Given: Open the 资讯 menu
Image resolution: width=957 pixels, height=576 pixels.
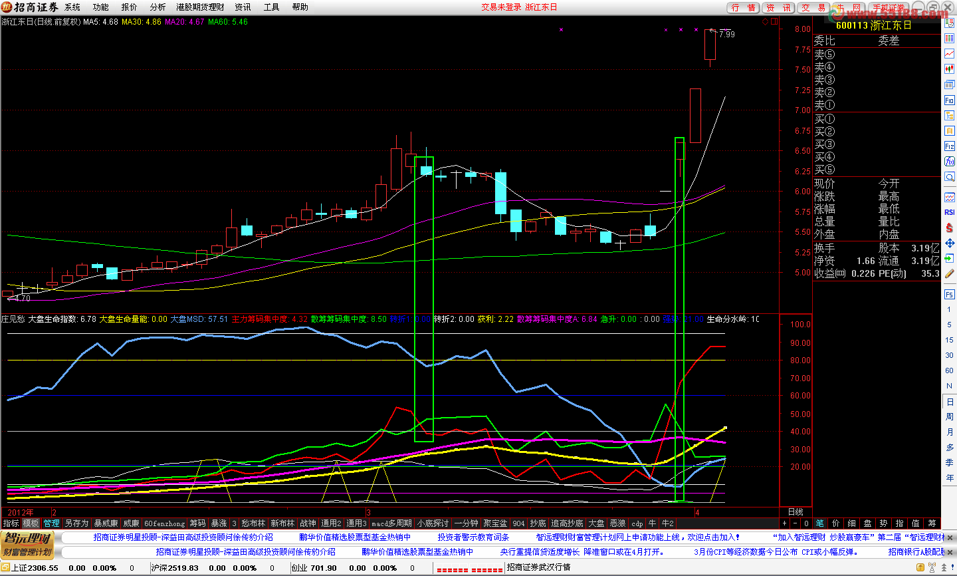Looking at the screenshot, I should coord(243,7).
